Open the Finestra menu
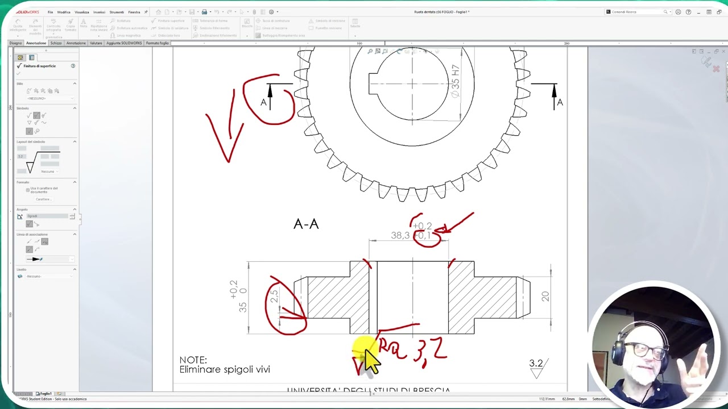Viewport: 728px width, 409px height. coord(134,12)
